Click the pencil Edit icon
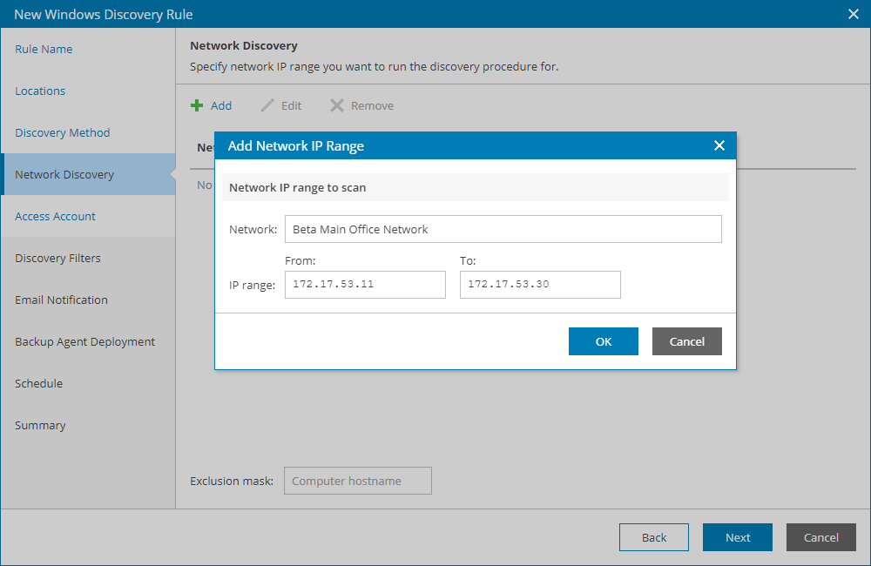Image resolution: width=871 pixels, height=566 pixels. (267, 106)
